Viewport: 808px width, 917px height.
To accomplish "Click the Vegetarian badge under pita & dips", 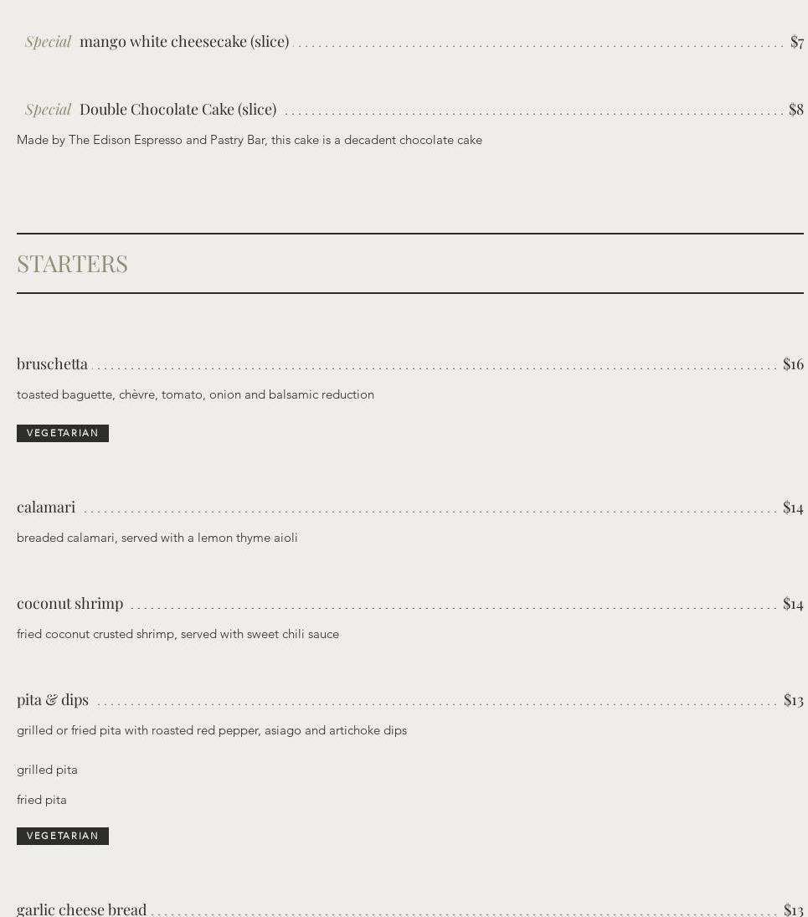I will [x=63, y=836].
